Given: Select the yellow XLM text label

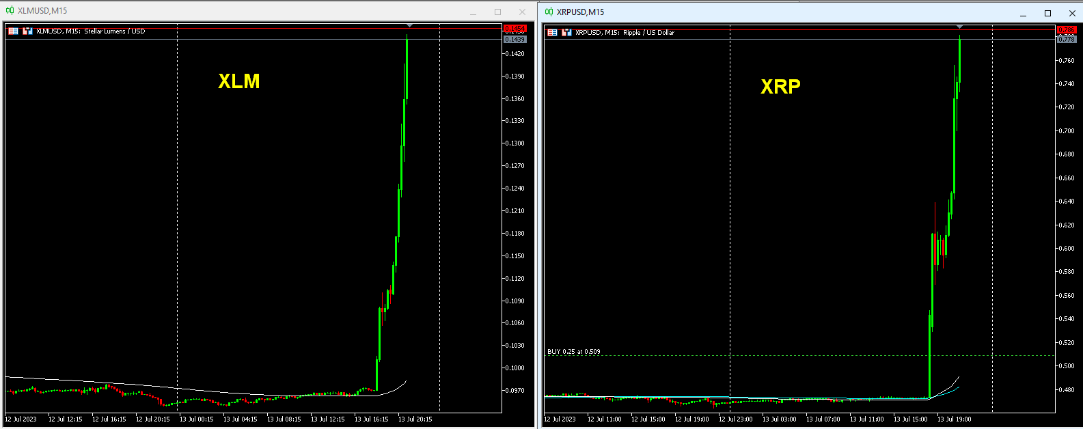Looking at the screenshot, I should [238, 81].
